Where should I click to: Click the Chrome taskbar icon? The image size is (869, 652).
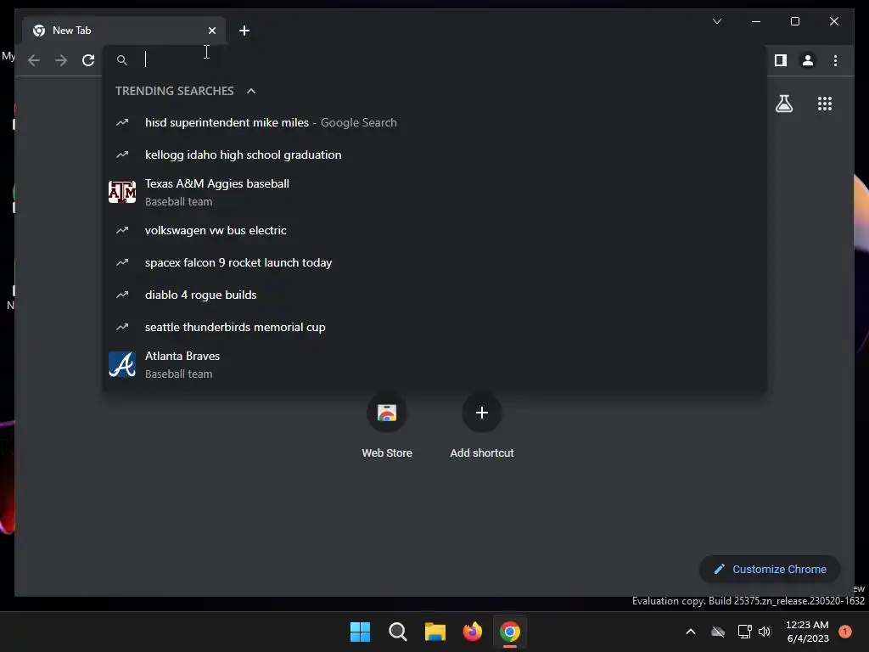(510, 632)
